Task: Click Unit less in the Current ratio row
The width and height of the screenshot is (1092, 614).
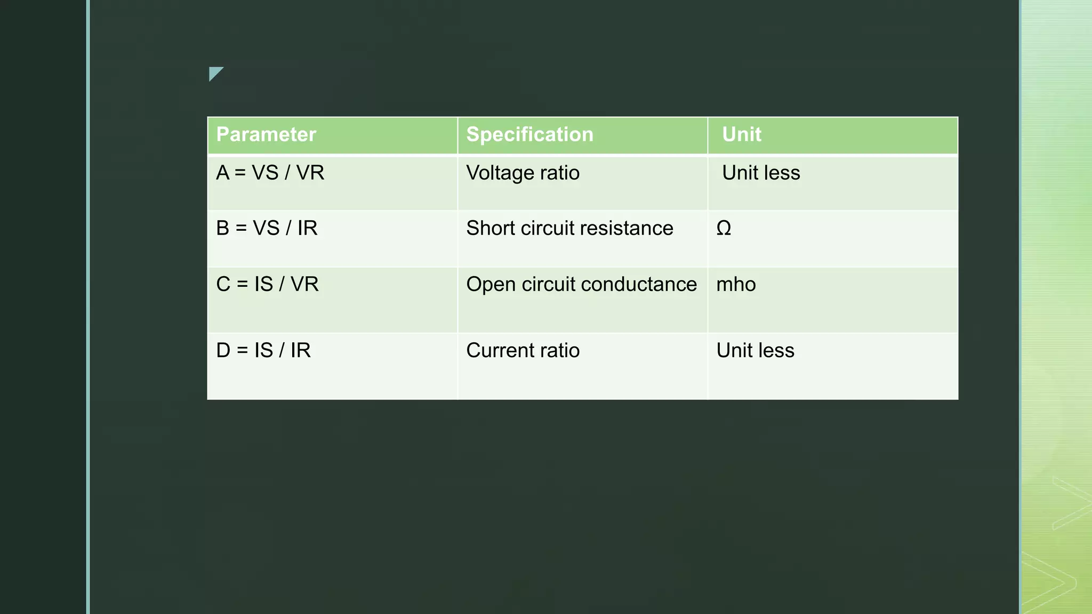Action: 755,351
